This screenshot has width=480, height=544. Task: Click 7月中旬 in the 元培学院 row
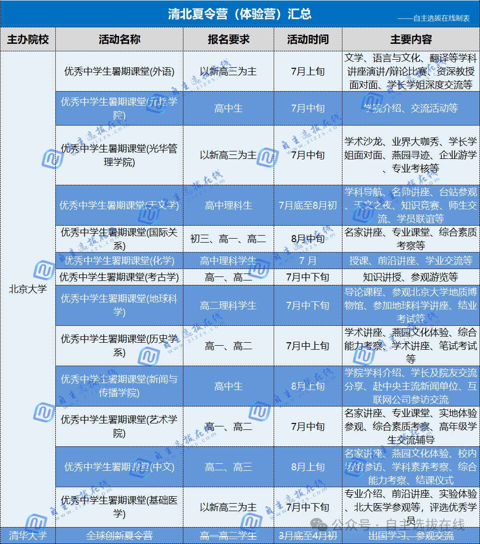pos(308,108)
